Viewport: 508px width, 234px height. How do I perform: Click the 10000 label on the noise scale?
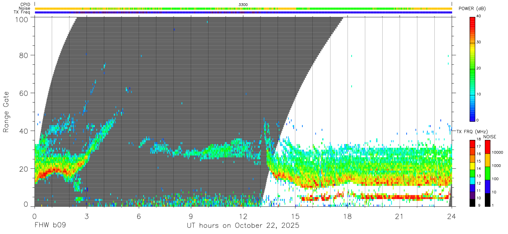(497, 152)
